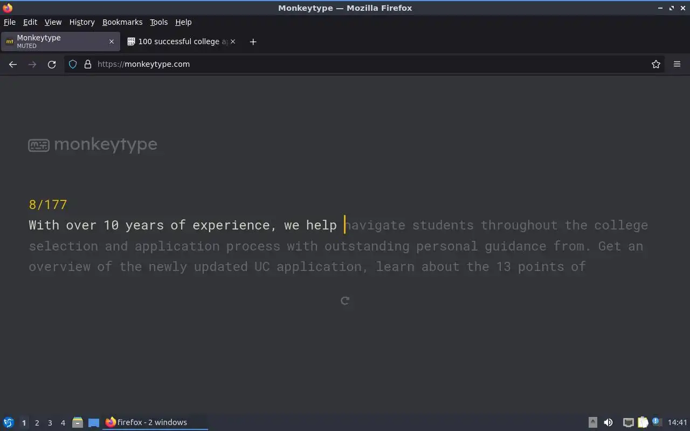This screenshot has width=690, height=431.
Task: Switch to workspace 1
Action: click(x=24, y=423)
